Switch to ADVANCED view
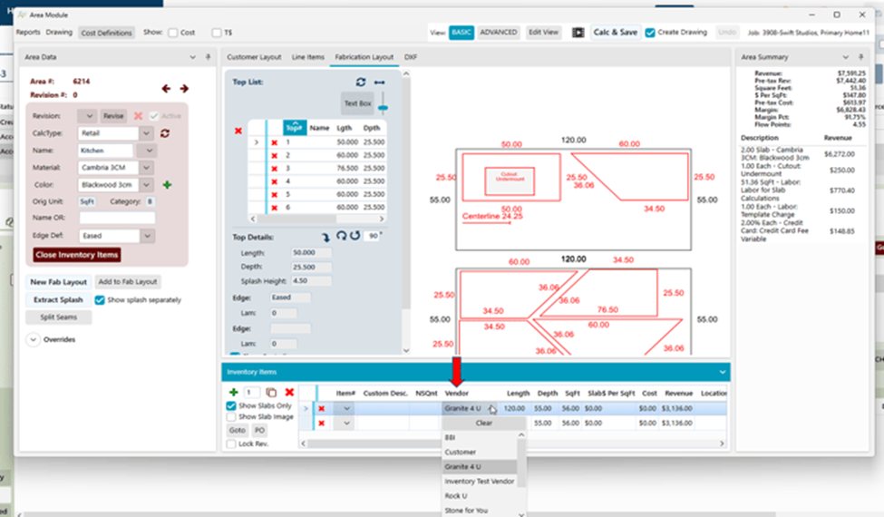Image resolution: width=884 pixels, height=517 pixels. (x=499, y=32)
